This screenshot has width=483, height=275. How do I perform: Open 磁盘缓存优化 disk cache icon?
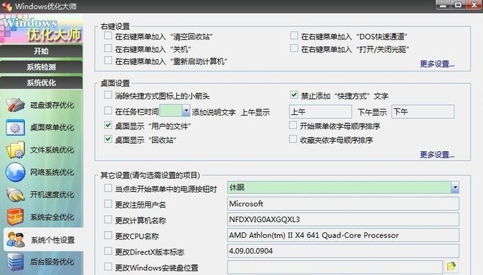click(x=15, y=105)
